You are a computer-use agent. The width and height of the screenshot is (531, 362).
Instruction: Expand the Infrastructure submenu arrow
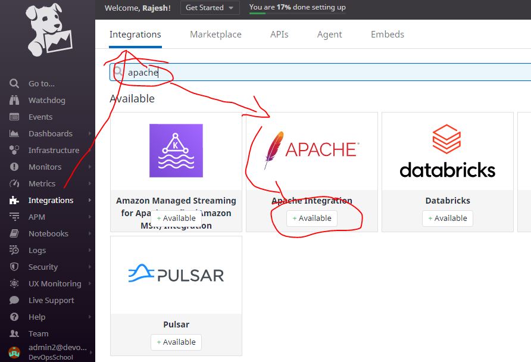coord(90,151)
